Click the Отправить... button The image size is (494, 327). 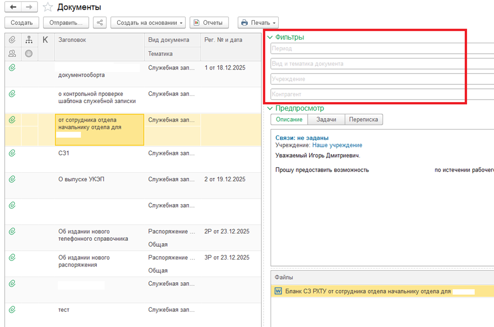click(66, 23)
